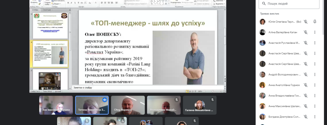This screenshot has width=327, height=125.
Task: Click the Триває виклик label
Action: pos(269,14)
